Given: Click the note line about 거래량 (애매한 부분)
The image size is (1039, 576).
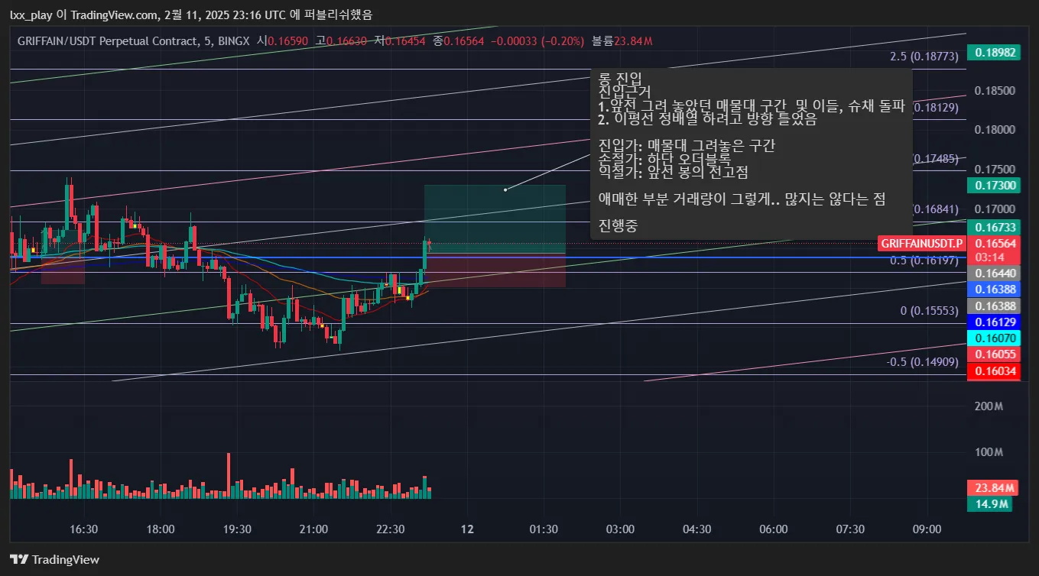Looking at the screenshot, I should point(742,199).
